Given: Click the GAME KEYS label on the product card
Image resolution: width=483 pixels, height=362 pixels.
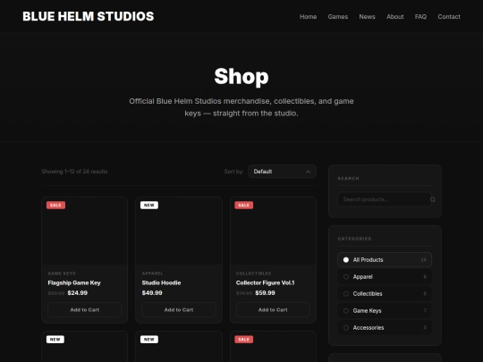Looking at the screenshot, I should point(62,274).
